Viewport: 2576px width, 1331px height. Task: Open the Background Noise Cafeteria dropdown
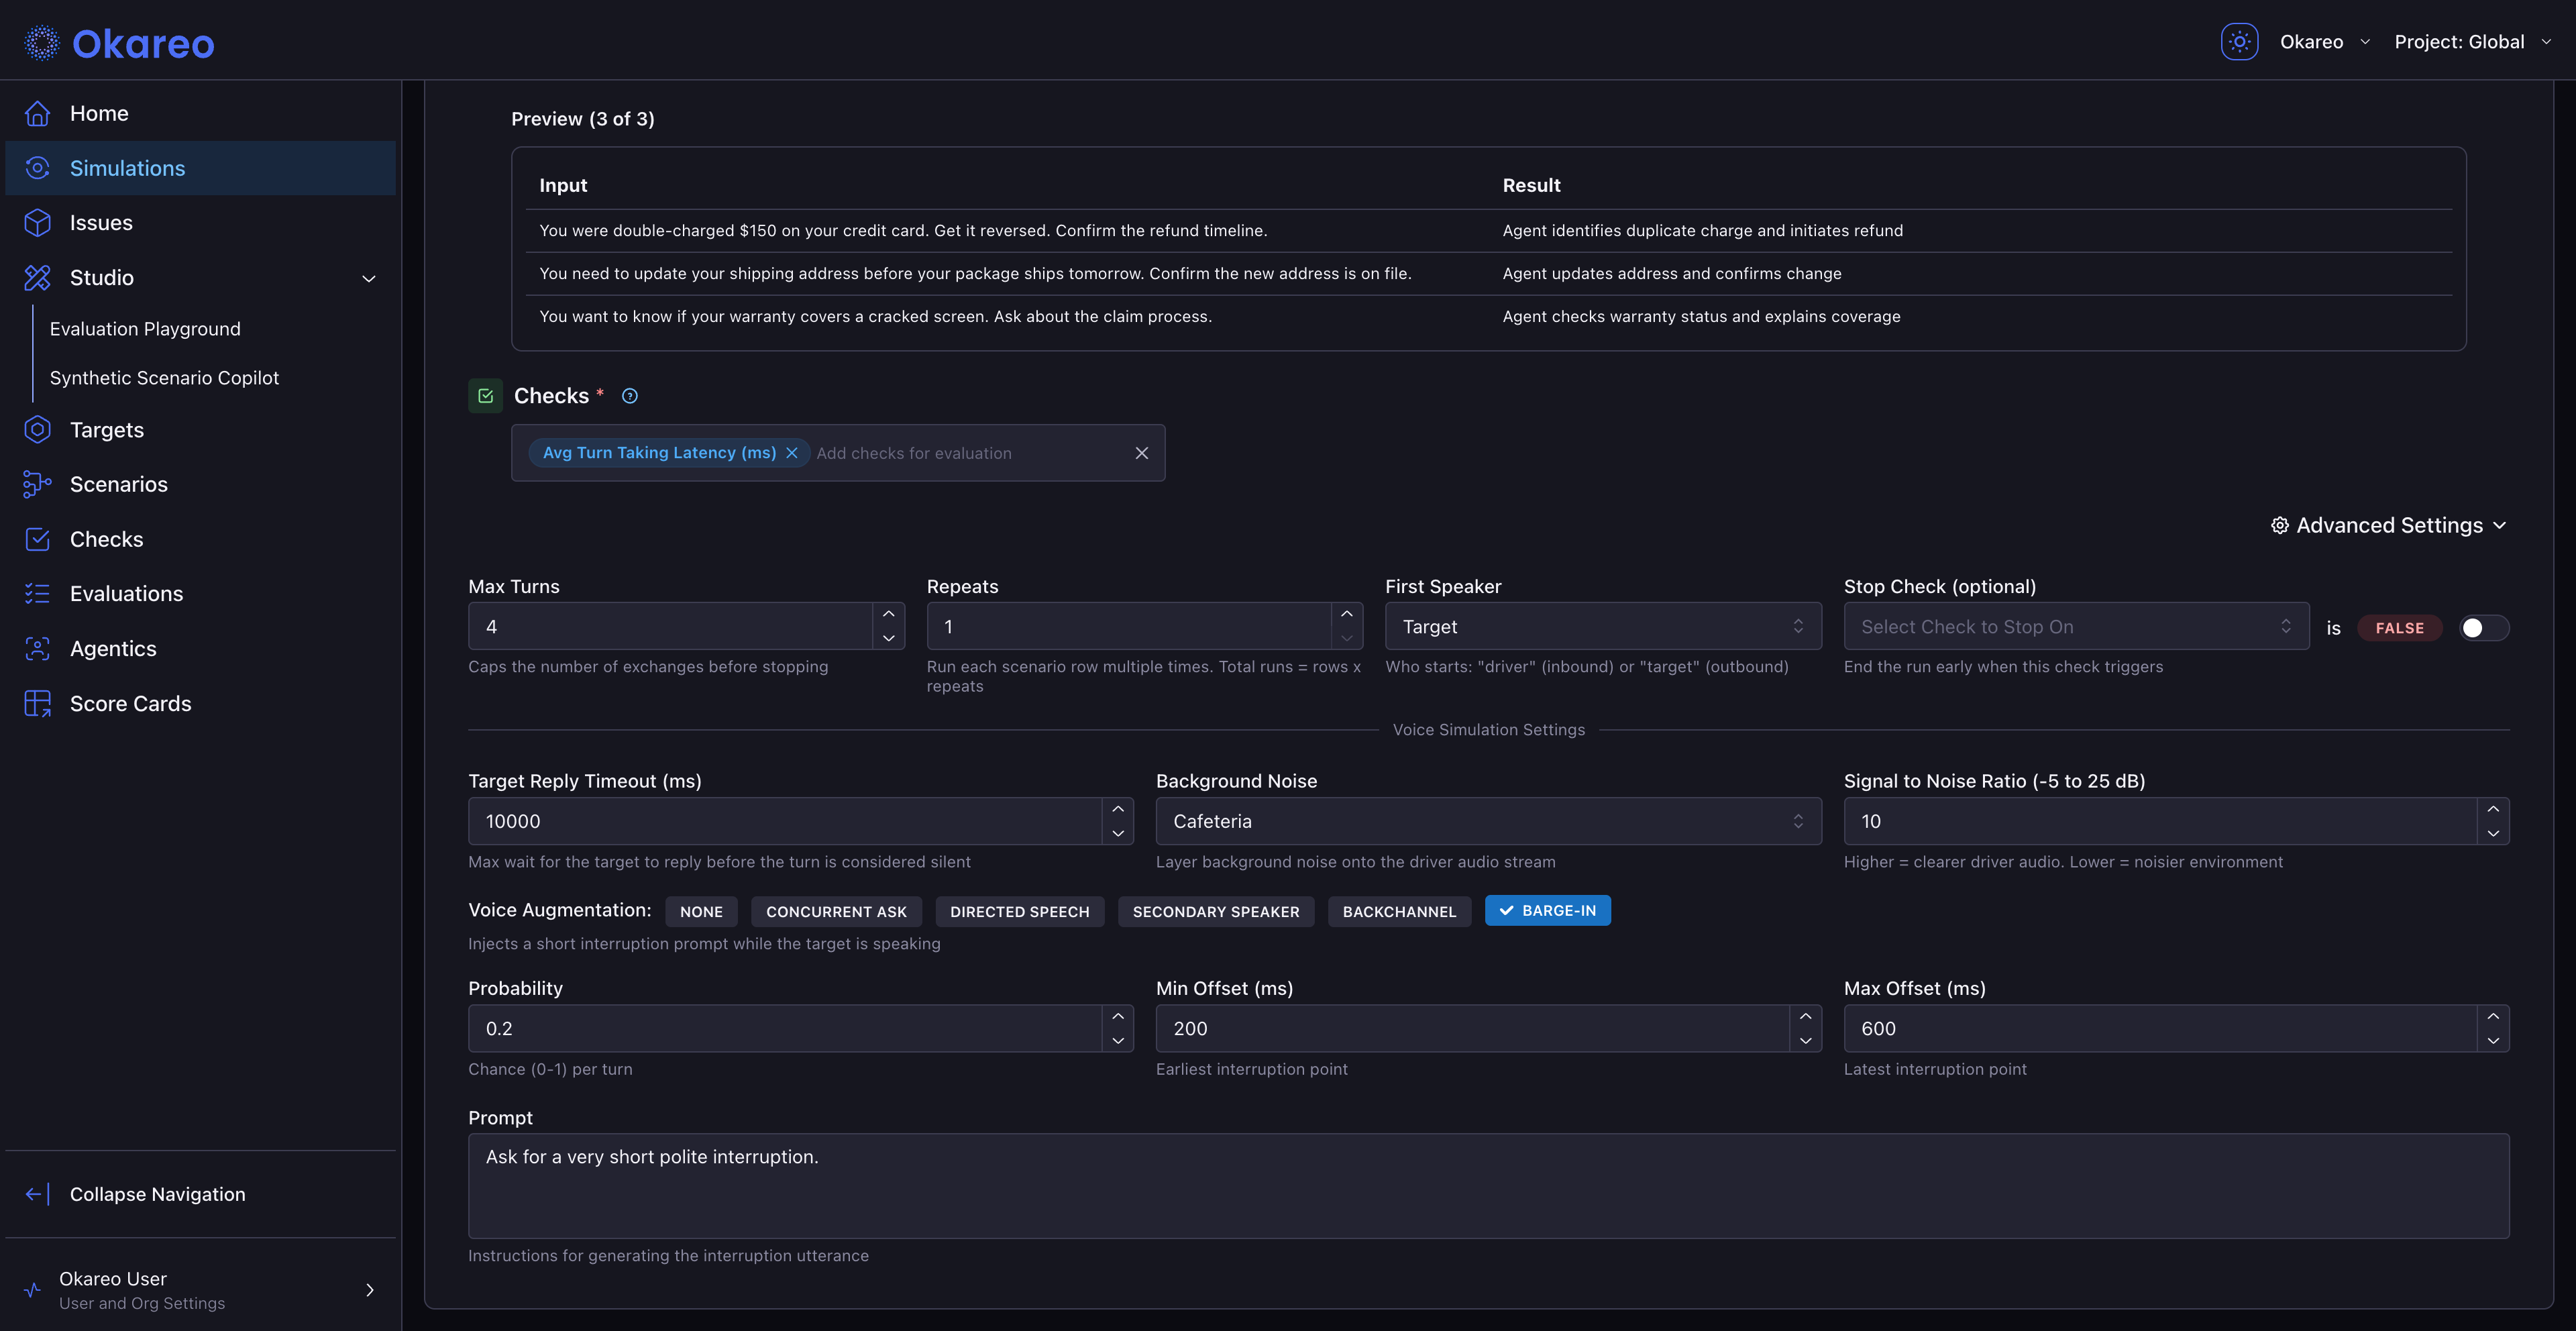pyautogui.click(x=1488, y=821)
